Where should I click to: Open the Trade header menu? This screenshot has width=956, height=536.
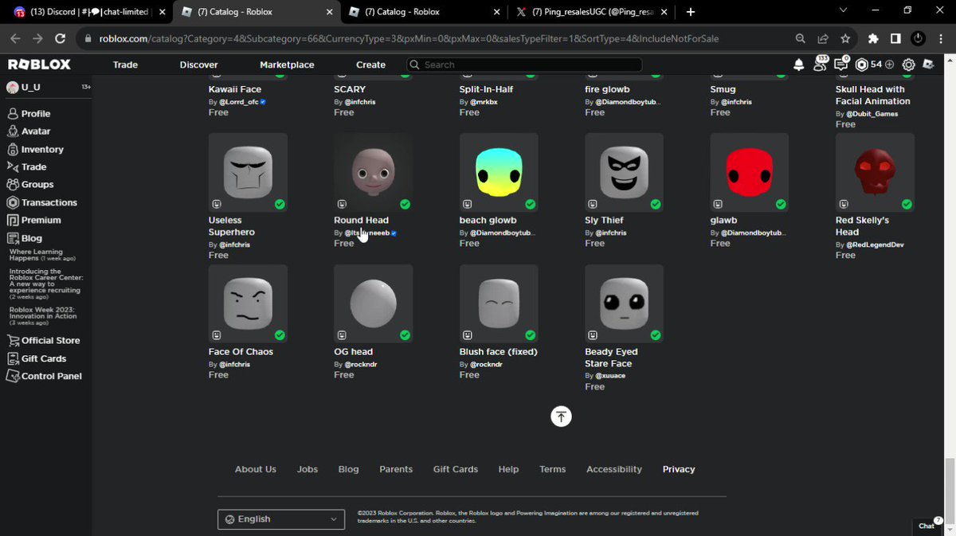[125, 65]
